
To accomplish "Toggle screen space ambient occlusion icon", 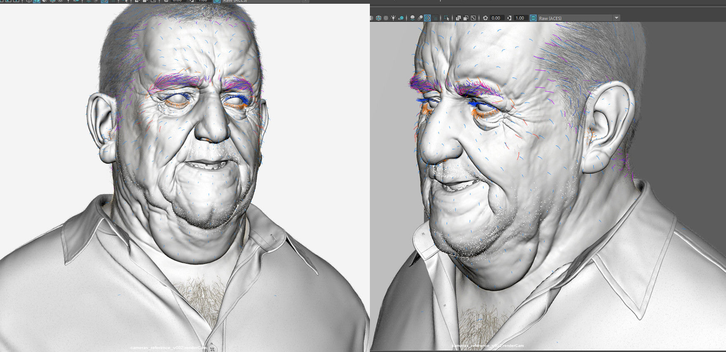I will pyautogui.click(x=412, y=18).
